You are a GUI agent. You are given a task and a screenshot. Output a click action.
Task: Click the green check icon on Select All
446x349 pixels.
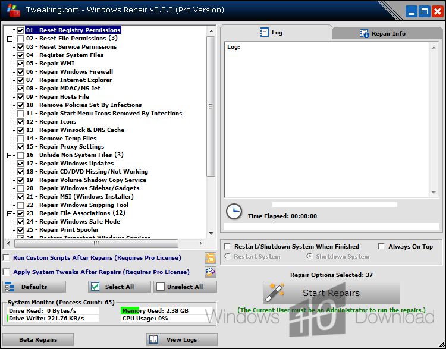pos(95,287)
